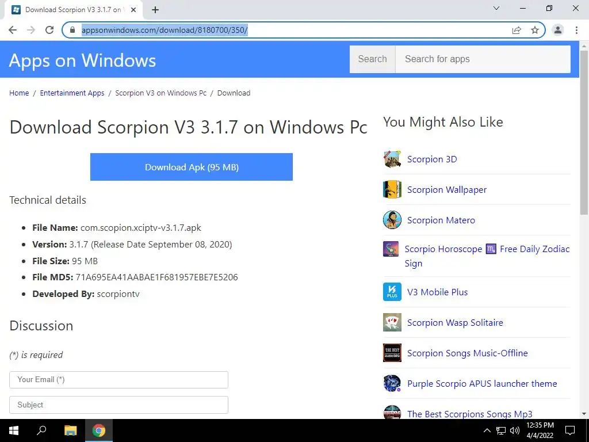The height and width of the screenshot is (442, 589).
Task: Open a new browser tab
Action: 155,10
